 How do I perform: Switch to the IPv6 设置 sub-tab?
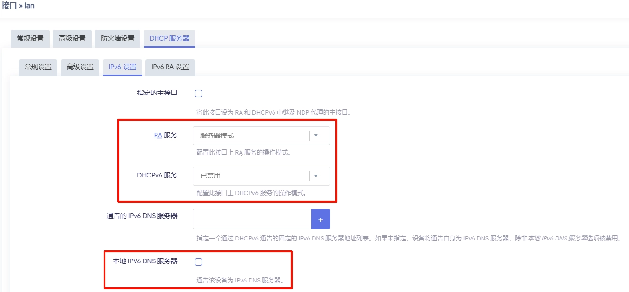click(x=122, y=67)
